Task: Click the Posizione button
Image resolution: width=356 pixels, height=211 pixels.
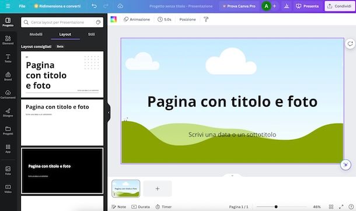Action: 187,19
